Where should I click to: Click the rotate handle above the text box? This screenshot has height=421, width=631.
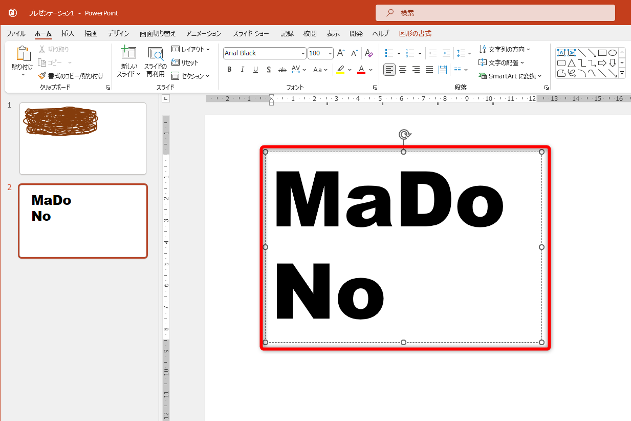click(x=404, y=135)
